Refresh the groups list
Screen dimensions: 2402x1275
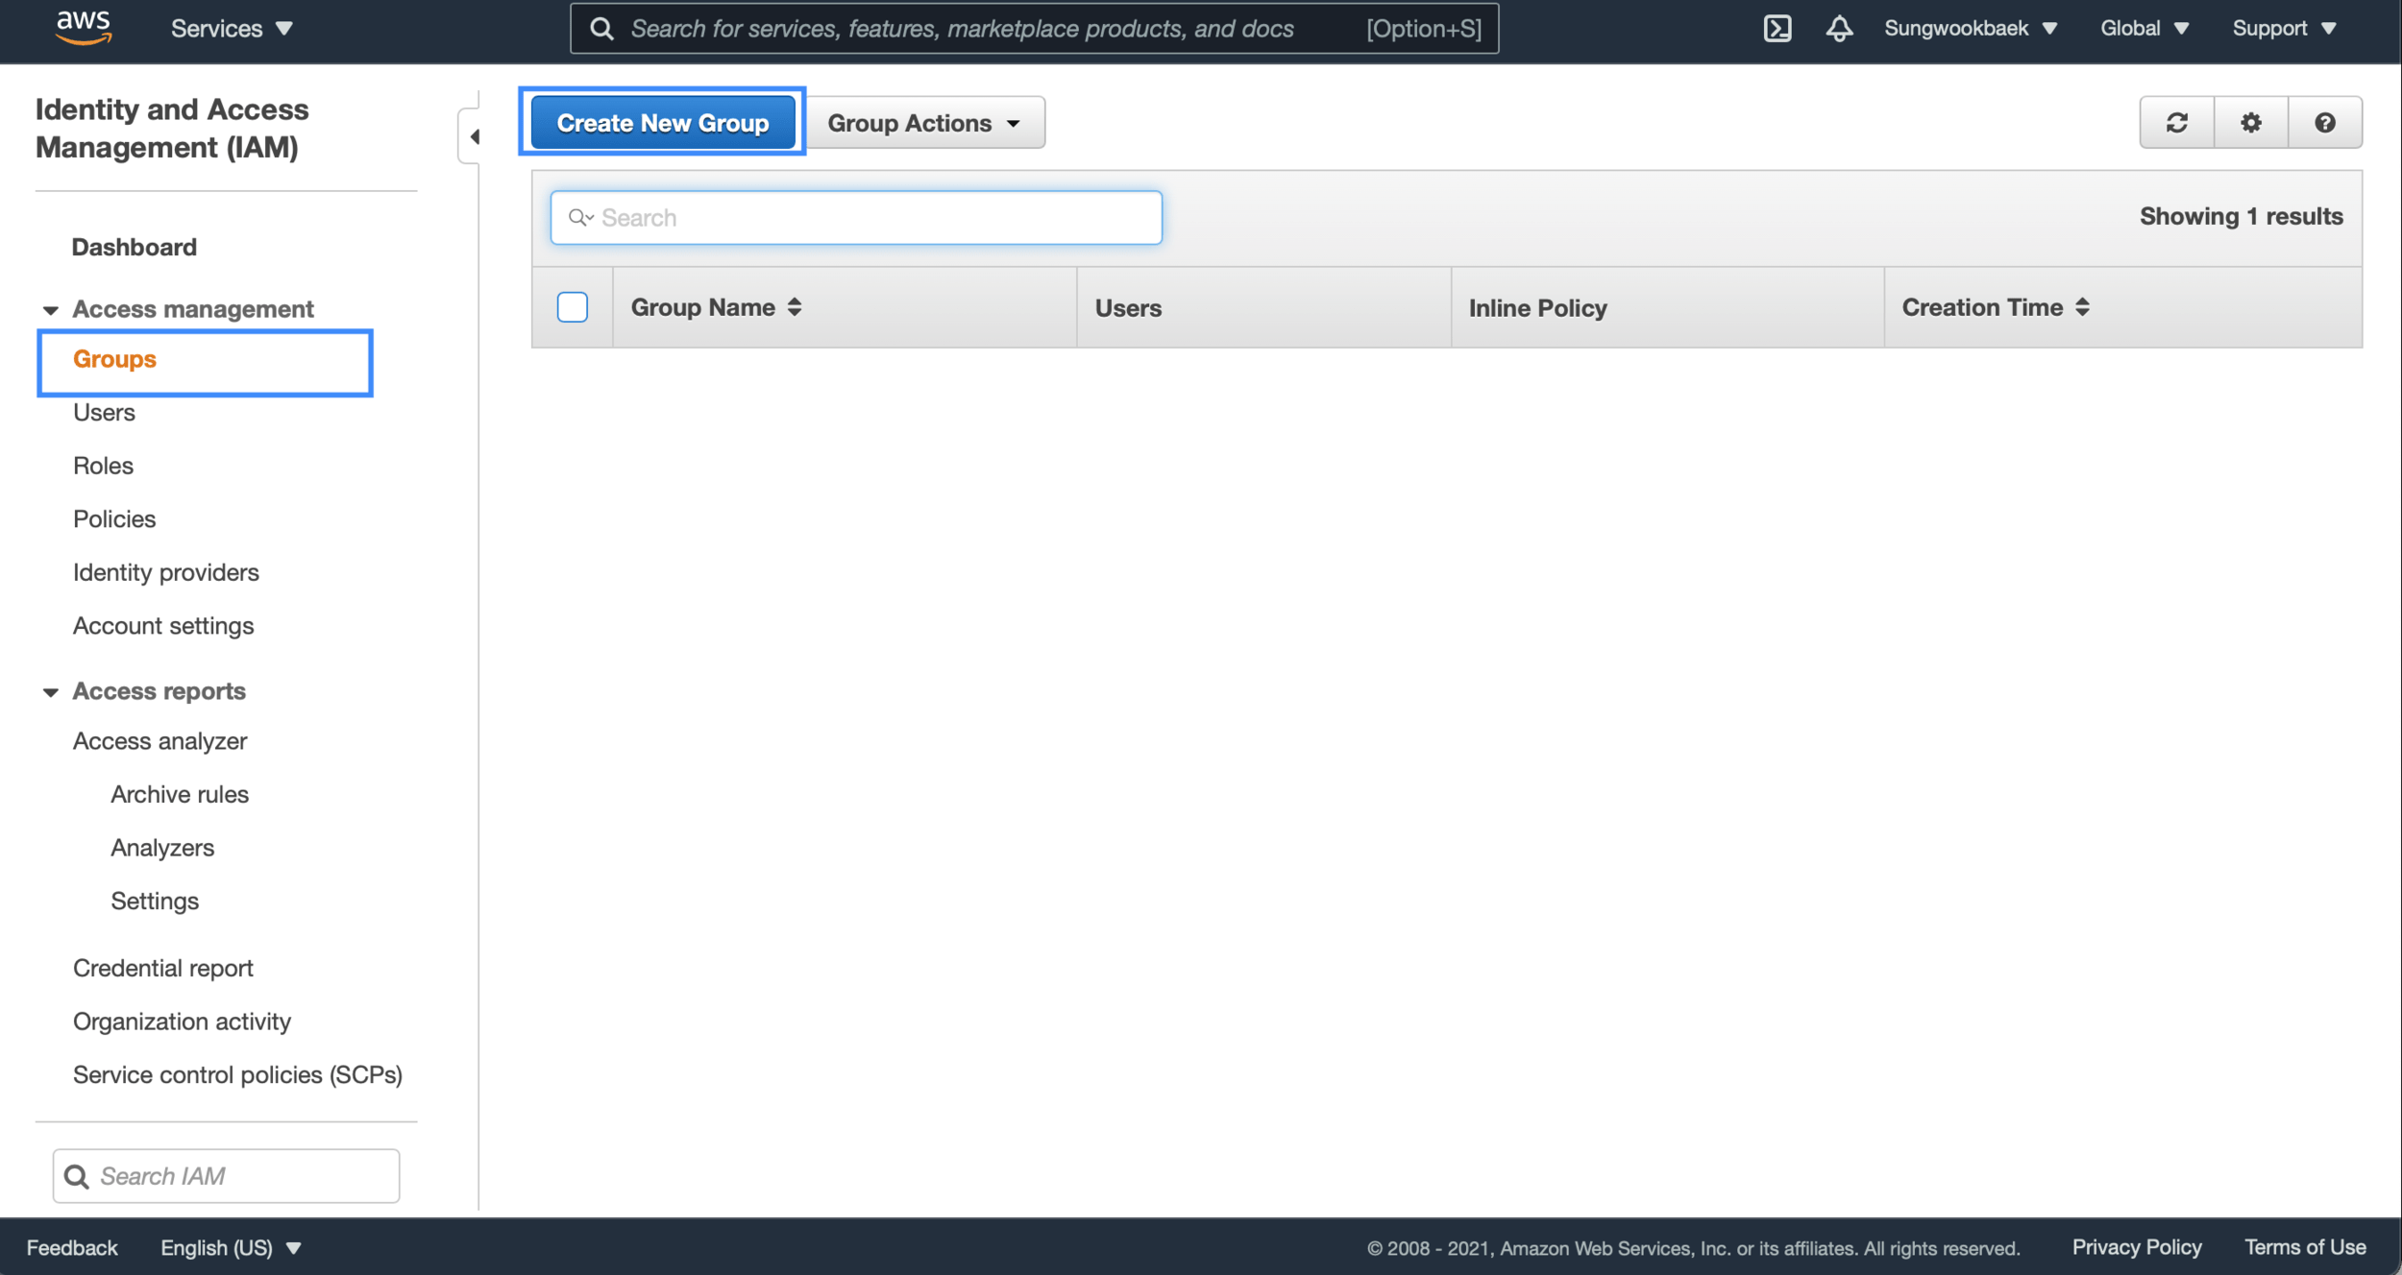(x=2176, y=123)
